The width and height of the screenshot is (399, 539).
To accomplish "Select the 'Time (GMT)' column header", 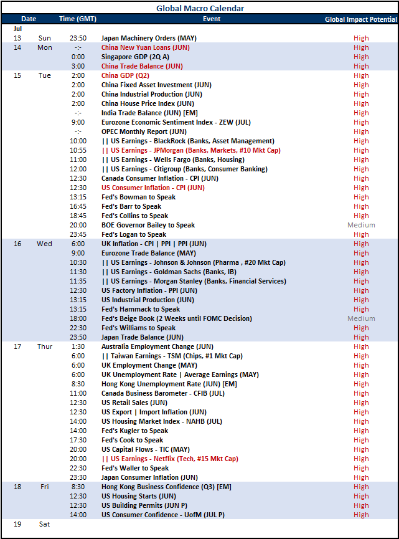I will 78,19.
